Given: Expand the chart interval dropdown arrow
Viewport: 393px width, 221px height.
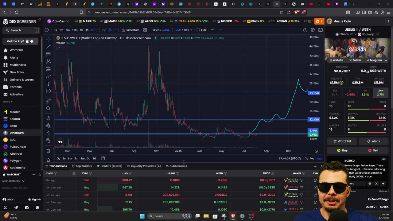Looking at the screenshot, I should coord(96,30).
